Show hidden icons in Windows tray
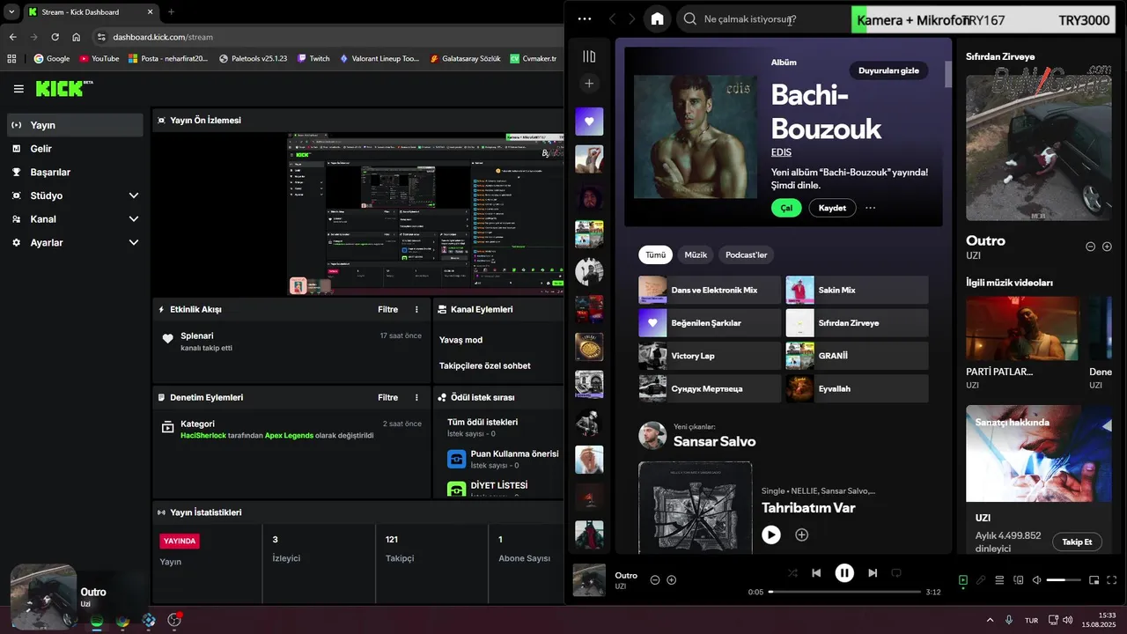The height and width of the screenshot is (634, 1127). tap(990, 620)
